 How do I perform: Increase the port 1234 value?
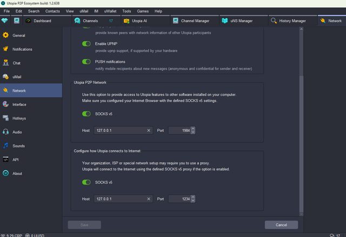pos(193,197)
